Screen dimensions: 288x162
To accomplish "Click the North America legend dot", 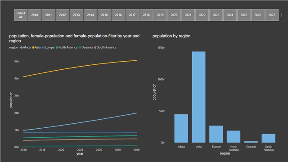I will (57, 48).
